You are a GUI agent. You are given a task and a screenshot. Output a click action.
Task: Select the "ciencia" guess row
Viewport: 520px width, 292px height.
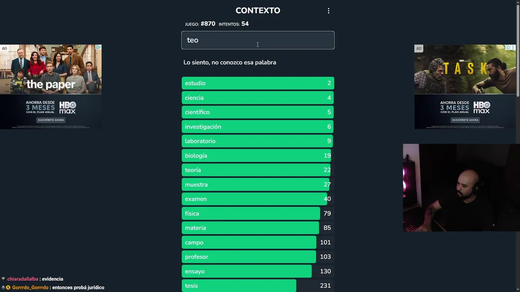click(258, 98)
